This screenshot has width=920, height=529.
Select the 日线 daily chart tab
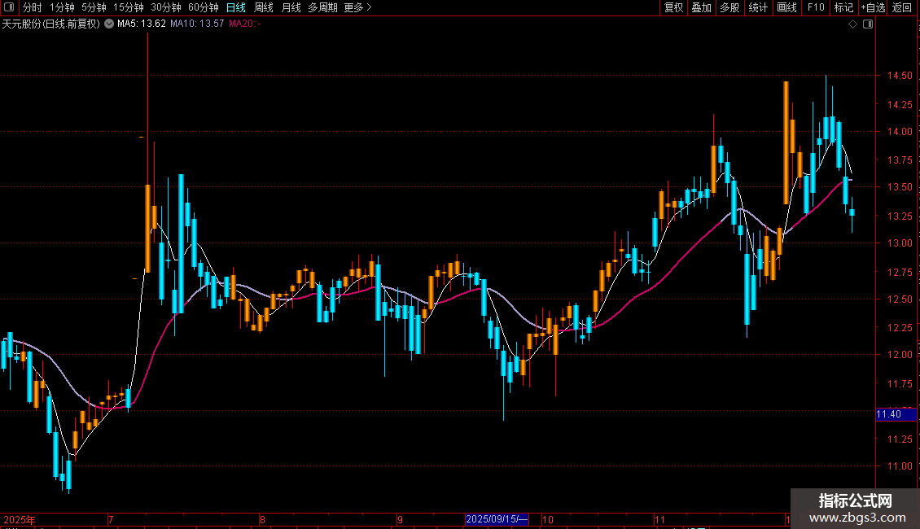[x=236, y=7]
